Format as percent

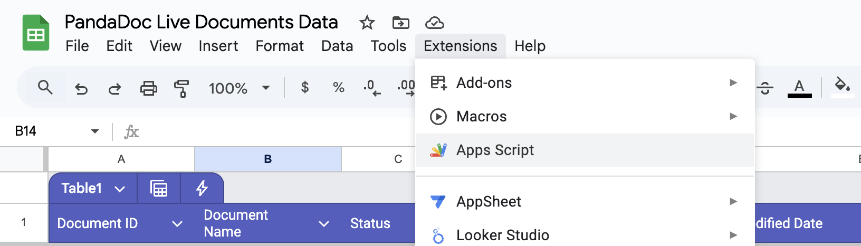[339, 87]
